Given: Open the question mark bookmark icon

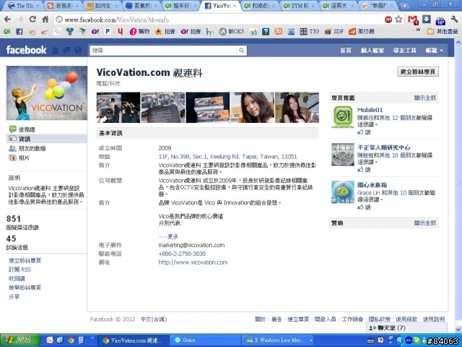Looking at the screenshot, I should [x=266, y=32].
